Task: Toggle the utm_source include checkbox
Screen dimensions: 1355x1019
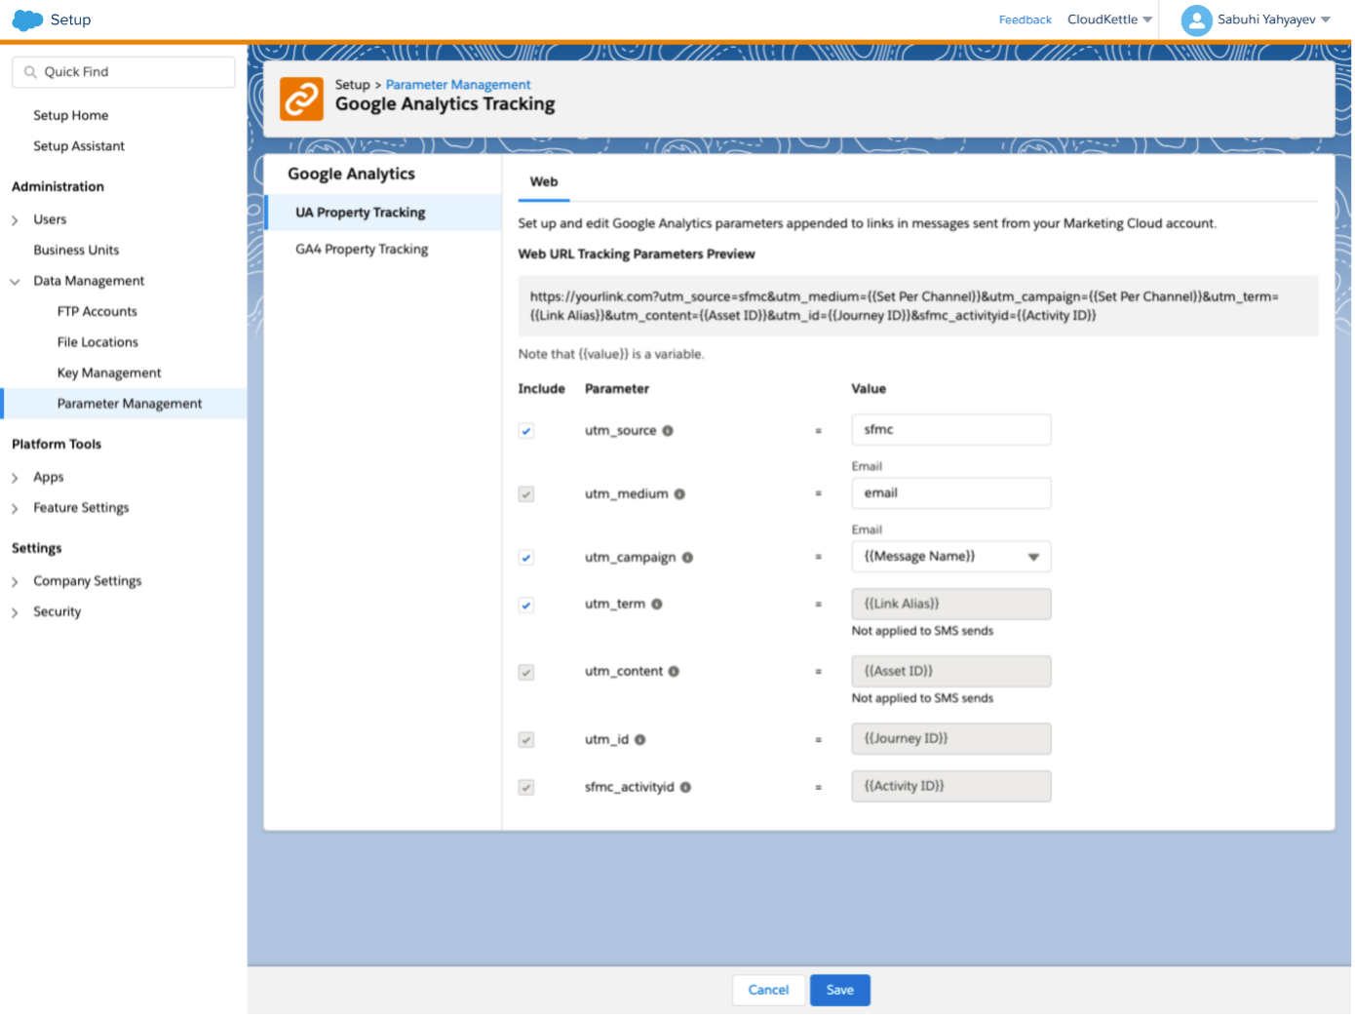Action: coord(526,431)
